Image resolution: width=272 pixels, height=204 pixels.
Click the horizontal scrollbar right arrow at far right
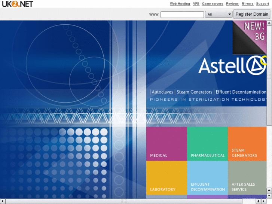pos(263,201)
